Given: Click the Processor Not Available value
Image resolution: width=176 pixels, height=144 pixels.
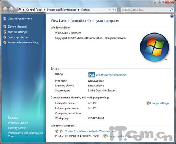Looking at the screenshot, I should click(96, 81).
